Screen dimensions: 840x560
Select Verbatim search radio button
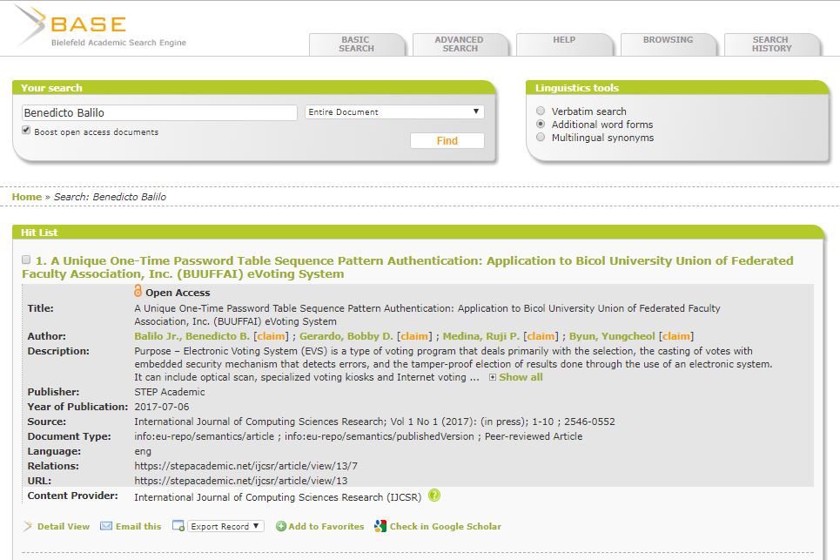click(x=541, y=111)
